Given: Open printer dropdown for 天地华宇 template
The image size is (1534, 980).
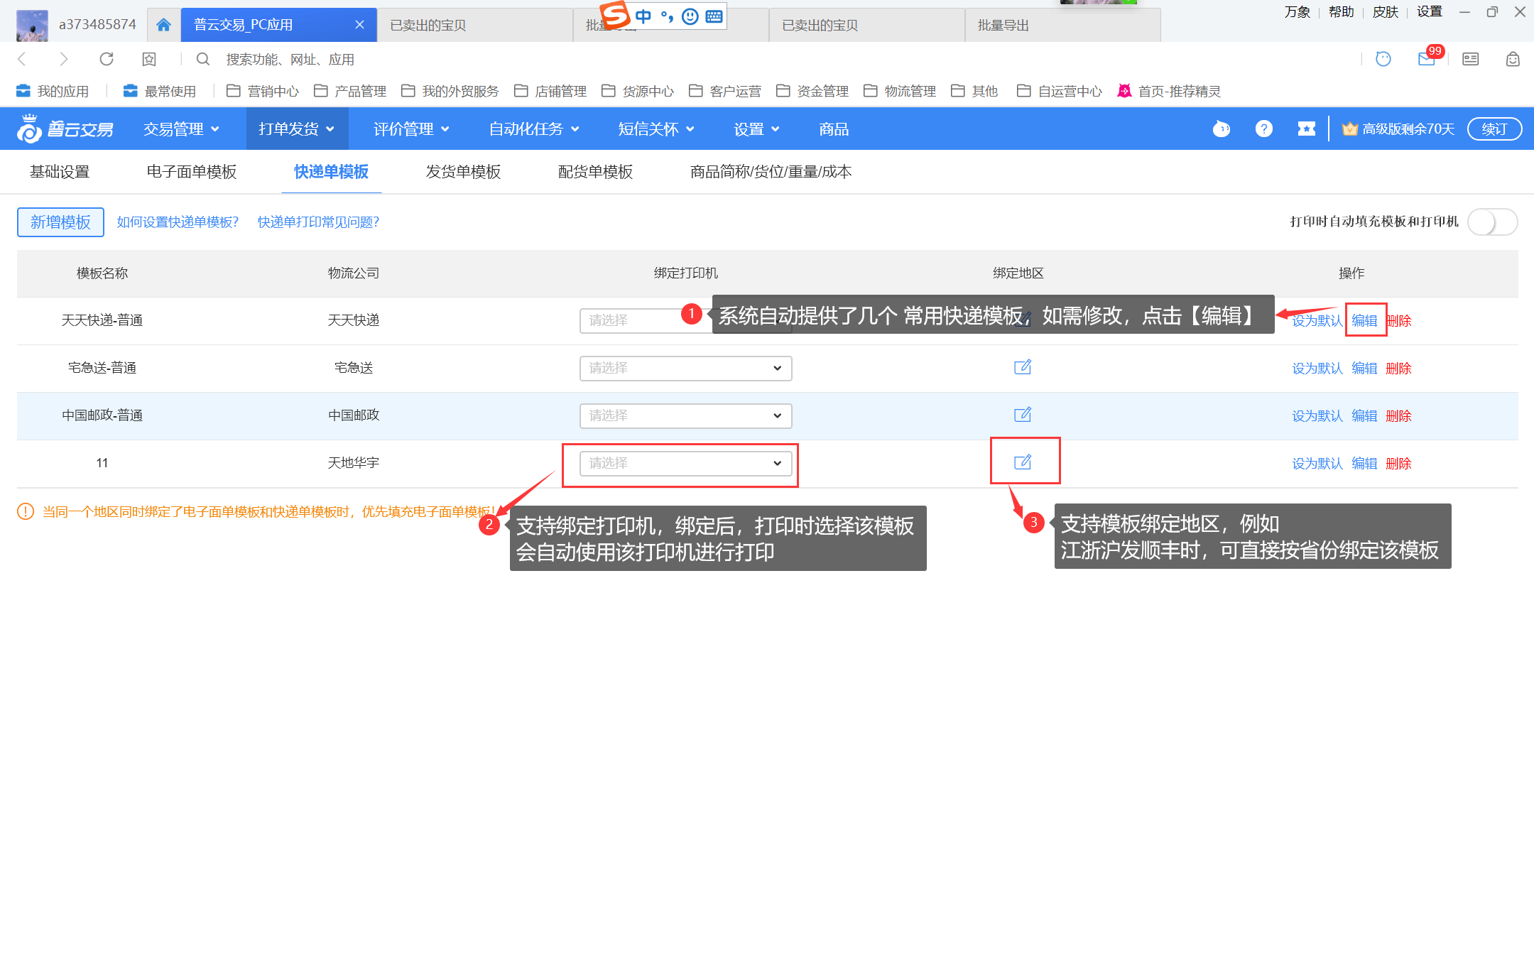Looking at the screenshot, I should point(685,463).
